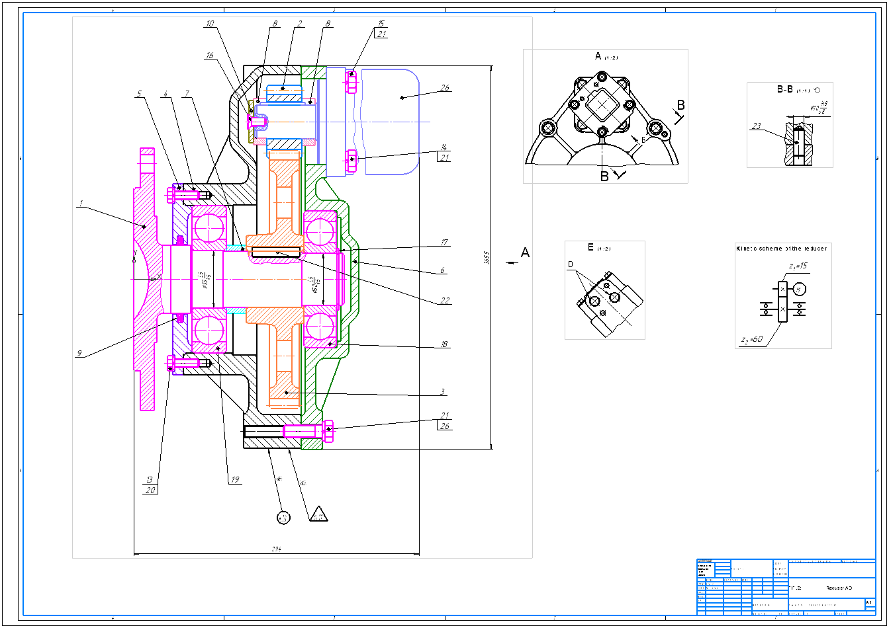Click the title block drawing name field
This screenshot has width=889, height=628.
coord(838,587)
